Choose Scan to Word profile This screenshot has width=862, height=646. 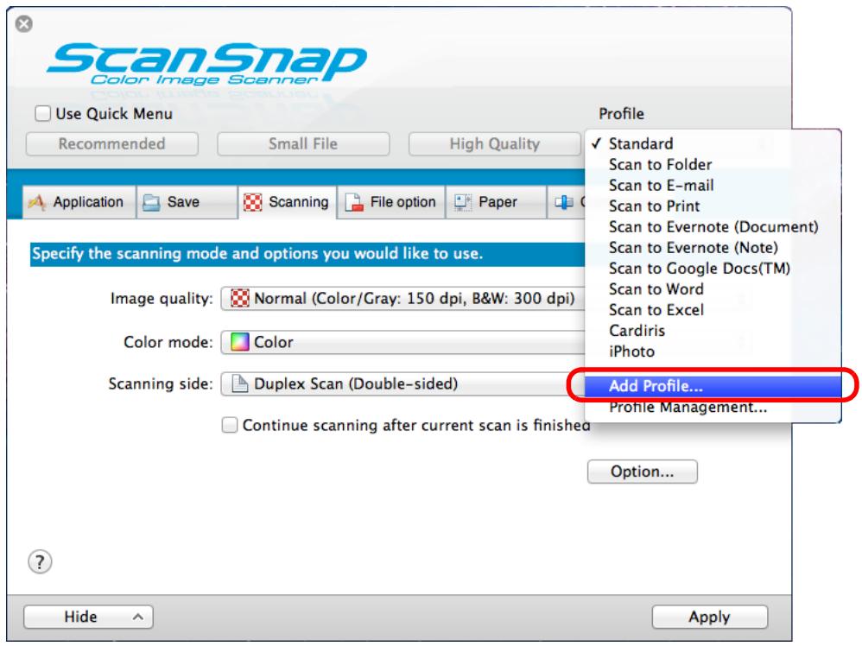click(713, 289)
